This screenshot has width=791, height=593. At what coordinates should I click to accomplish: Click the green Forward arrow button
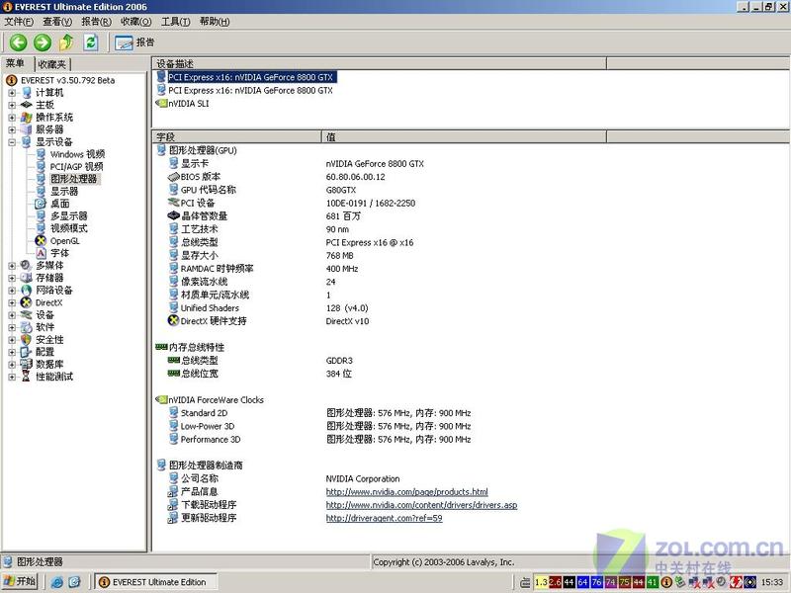pos(43,42)
